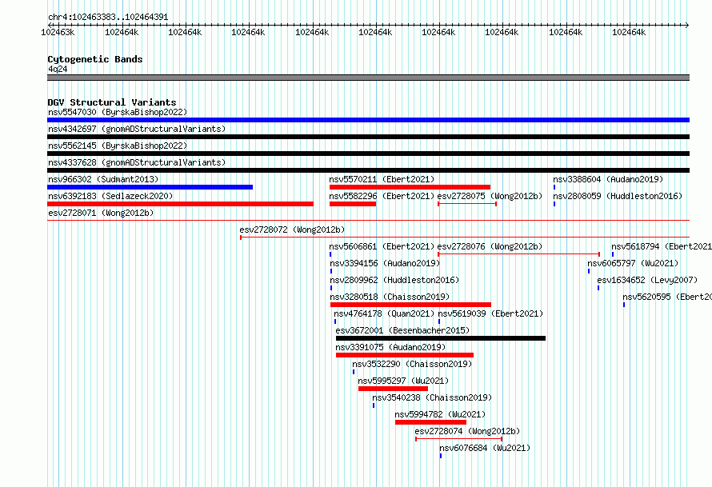Click the red nsv5994782 Wu2021 bar

tap(430, 422)
